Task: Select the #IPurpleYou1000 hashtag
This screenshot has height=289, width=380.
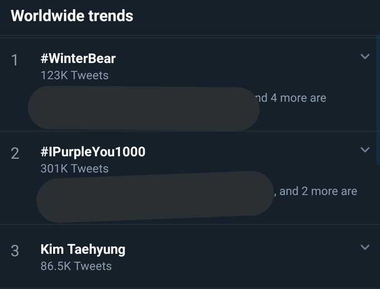Action: [x=93, y=151]
